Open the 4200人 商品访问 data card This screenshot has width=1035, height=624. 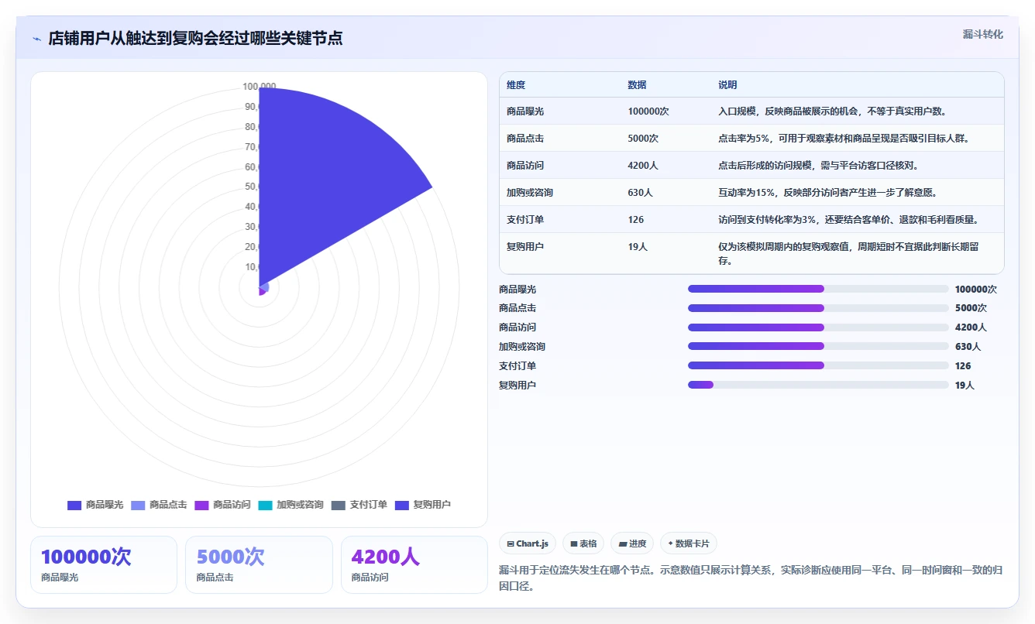tap(414, 565)
